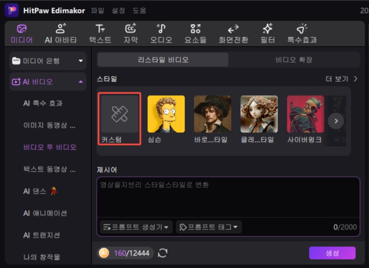Click the 생성 generate button
Screen dimensions: 369x268
click(332, 252)
